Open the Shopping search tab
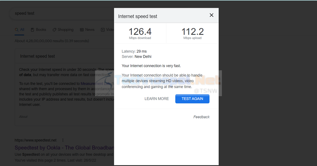This screenshot has width=317, height=166. pos(63,30)
